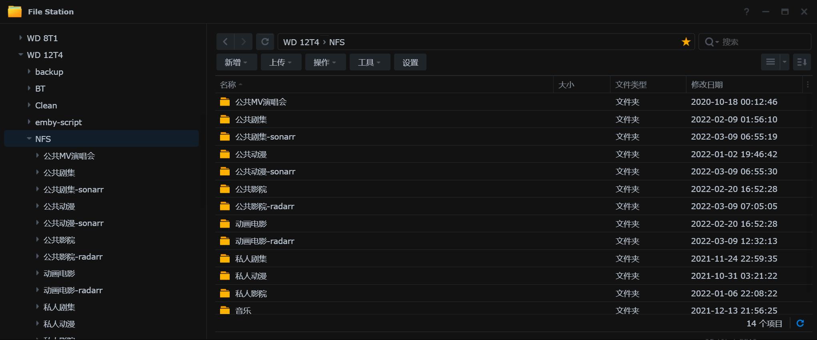
Task: Expand 公共MV演唱会 in the tree
Action: 37,155
